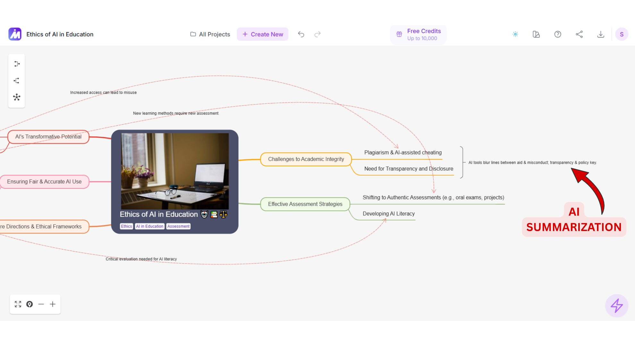Click the redo arrow icon

(317, 34)
